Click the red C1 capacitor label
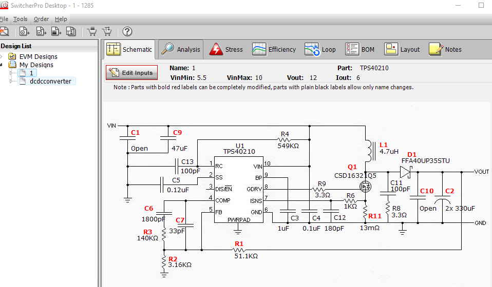The height and width of the screenshot is (287, 492). point(135,132)
